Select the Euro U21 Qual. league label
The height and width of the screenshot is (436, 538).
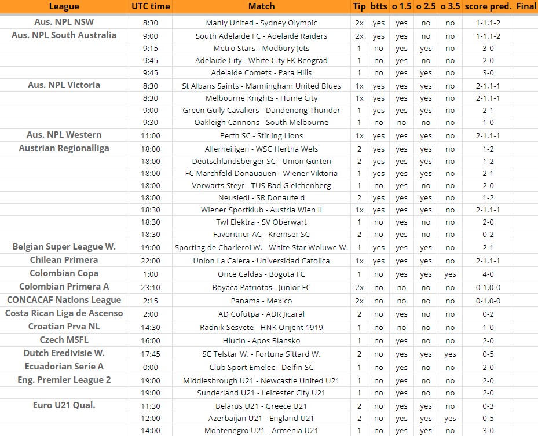(64, 405)
